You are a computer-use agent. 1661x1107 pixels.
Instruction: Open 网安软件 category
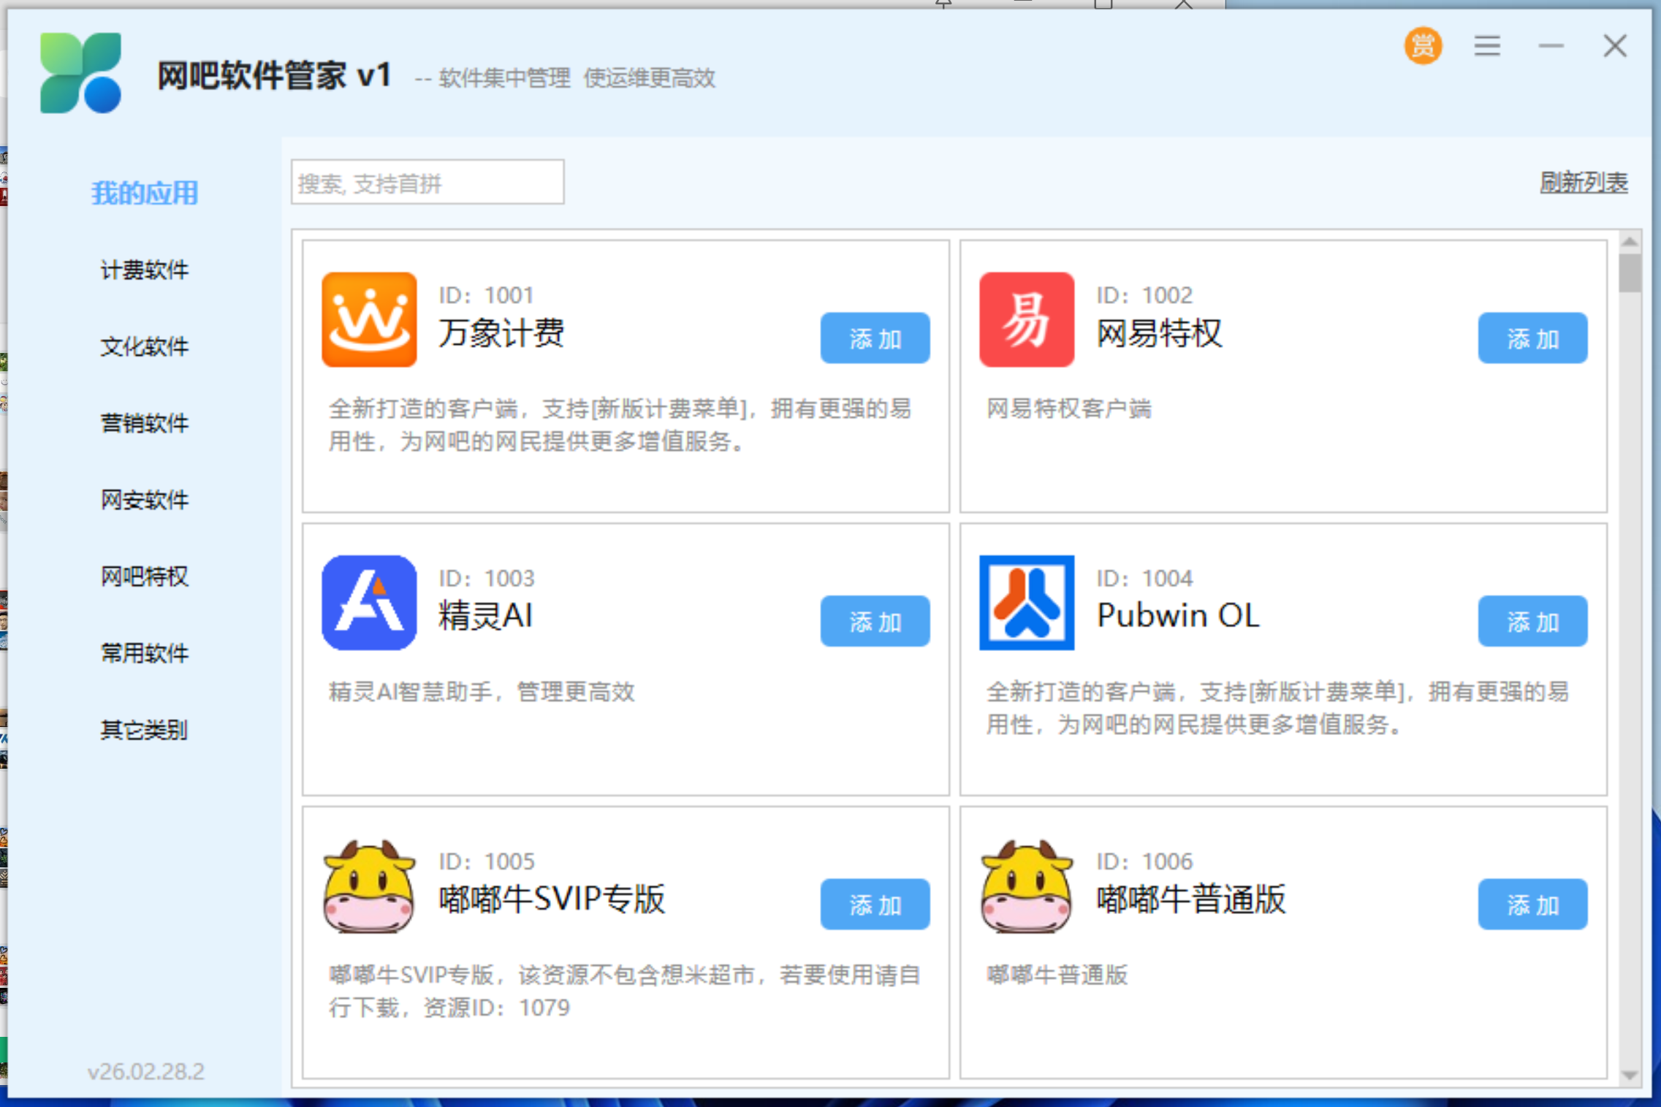point(145,500)
